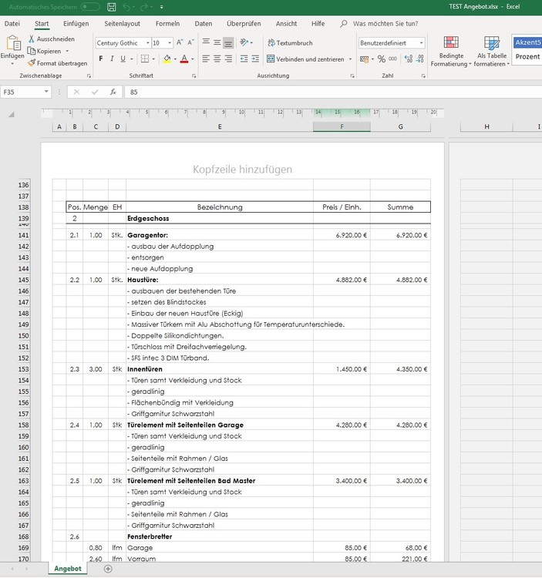Switch to the Seitenlayout tab
Screen dimensions: 542x578
(122, 24)
